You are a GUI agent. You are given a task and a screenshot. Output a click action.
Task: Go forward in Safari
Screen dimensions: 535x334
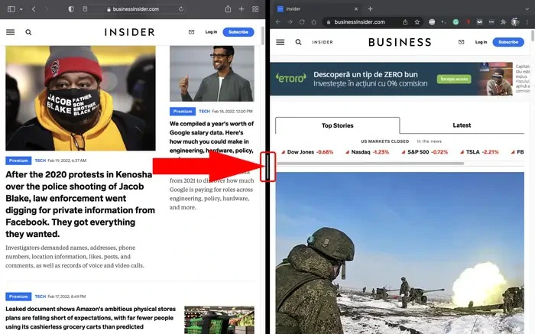tap(47, 9)
